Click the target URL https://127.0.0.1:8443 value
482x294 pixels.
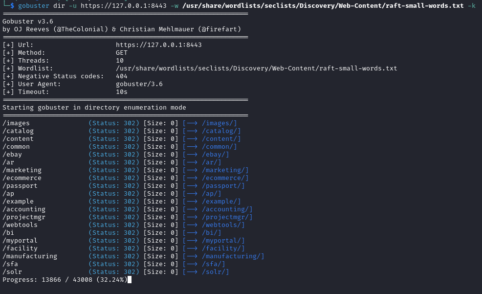tap(158, 45)
